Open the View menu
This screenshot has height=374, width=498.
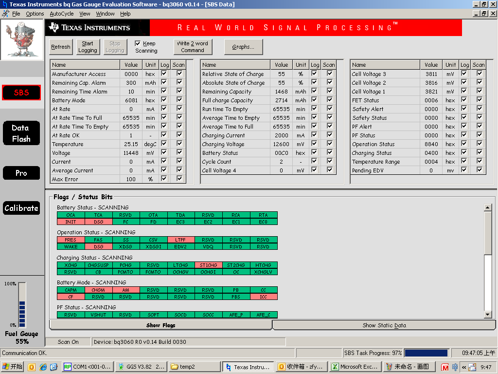click(85, 14)
